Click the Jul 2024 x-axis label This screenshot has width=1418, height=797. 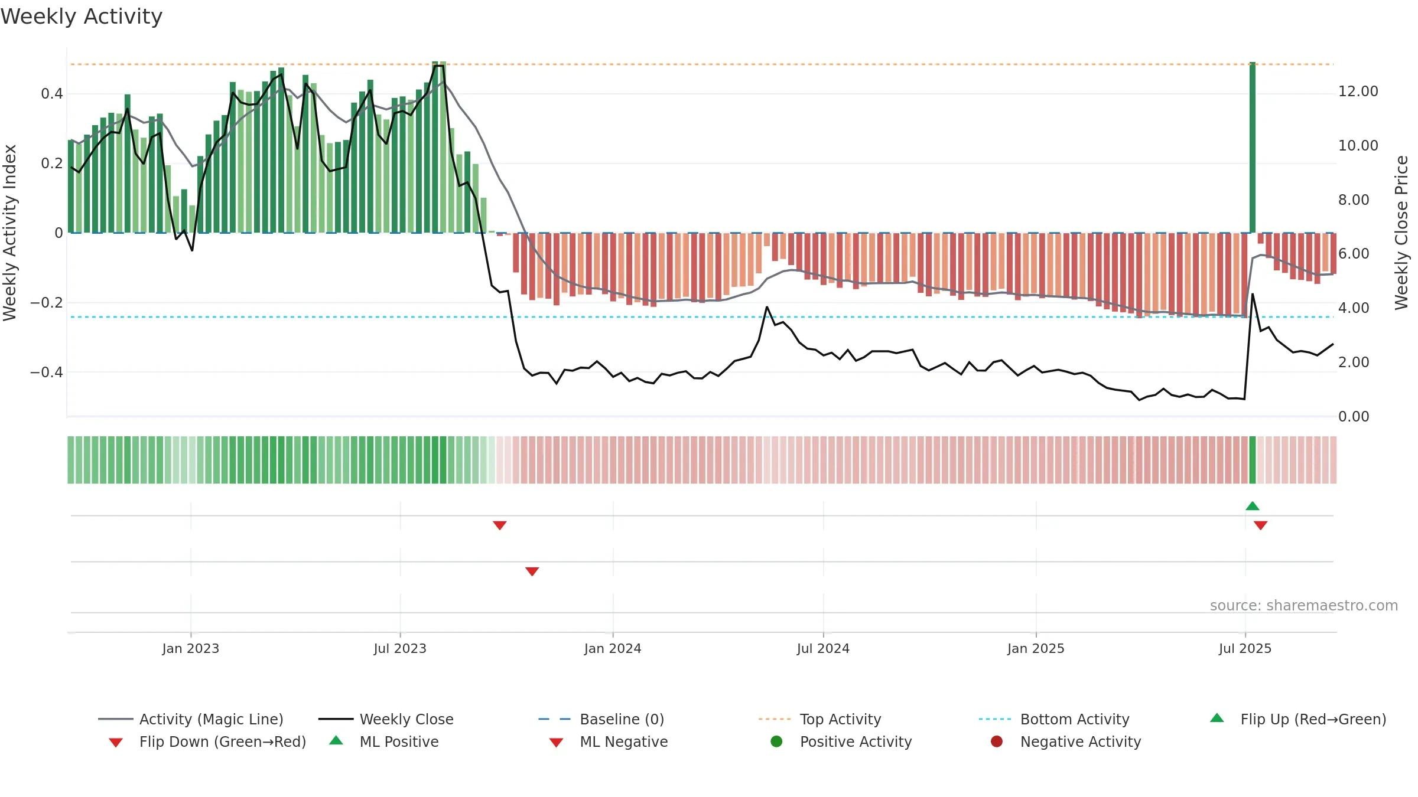click(x=823, y=648)
